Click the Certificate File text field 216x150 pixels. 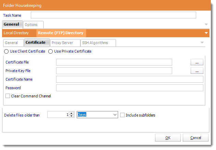tap(114, 62)
